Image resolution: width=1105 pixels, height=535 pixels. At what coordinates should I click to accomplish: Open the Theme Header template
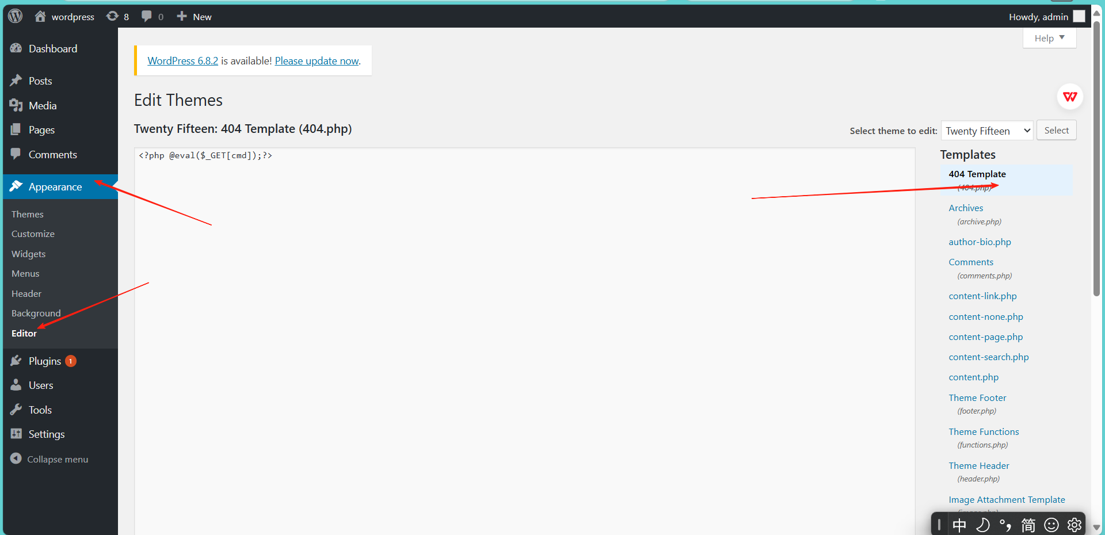(x=979, y=465)
